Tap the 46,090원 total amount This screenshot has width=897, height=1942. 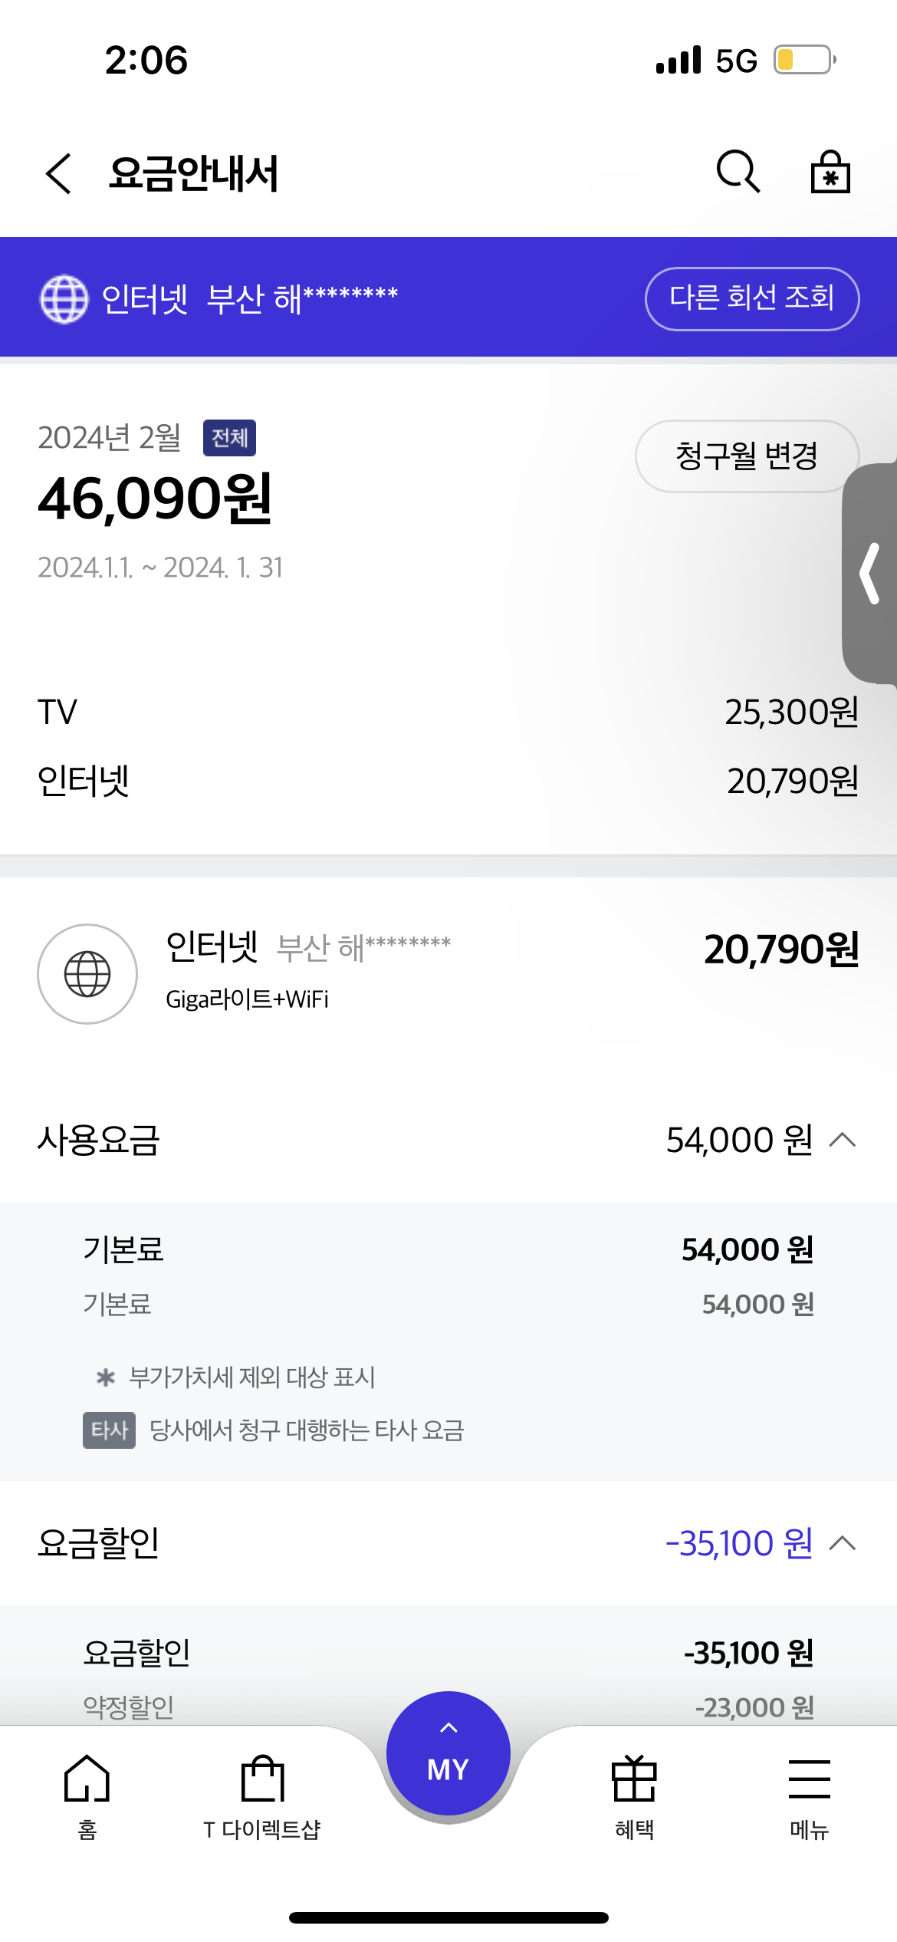(x=155, y=499)
